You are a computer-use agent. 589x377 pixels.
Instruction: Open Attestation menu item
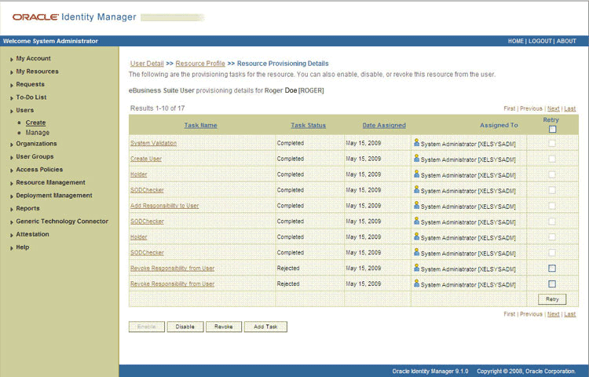(x=32, y=234)
